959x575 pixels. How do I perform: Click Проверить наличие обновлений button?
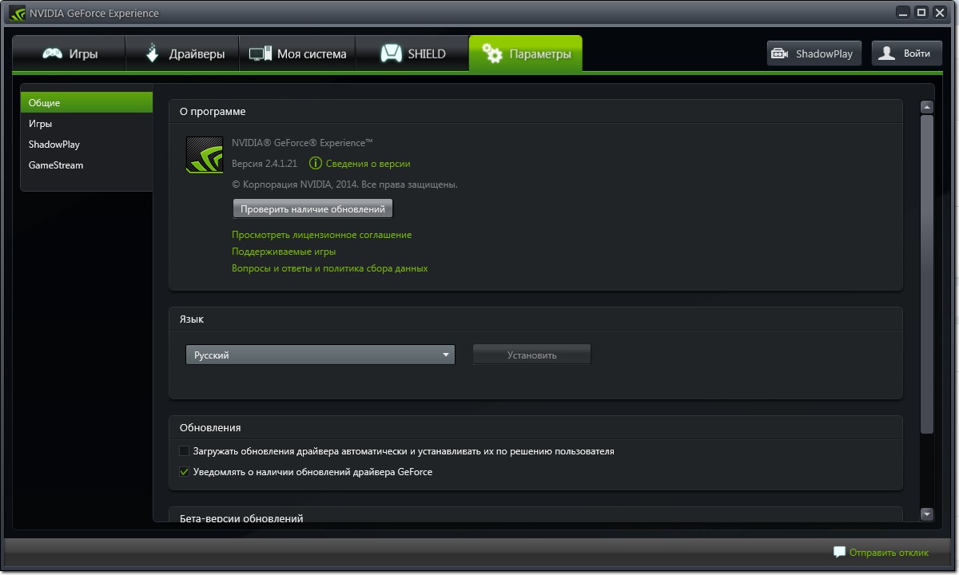pyautogui.click(x=313, y=209)
